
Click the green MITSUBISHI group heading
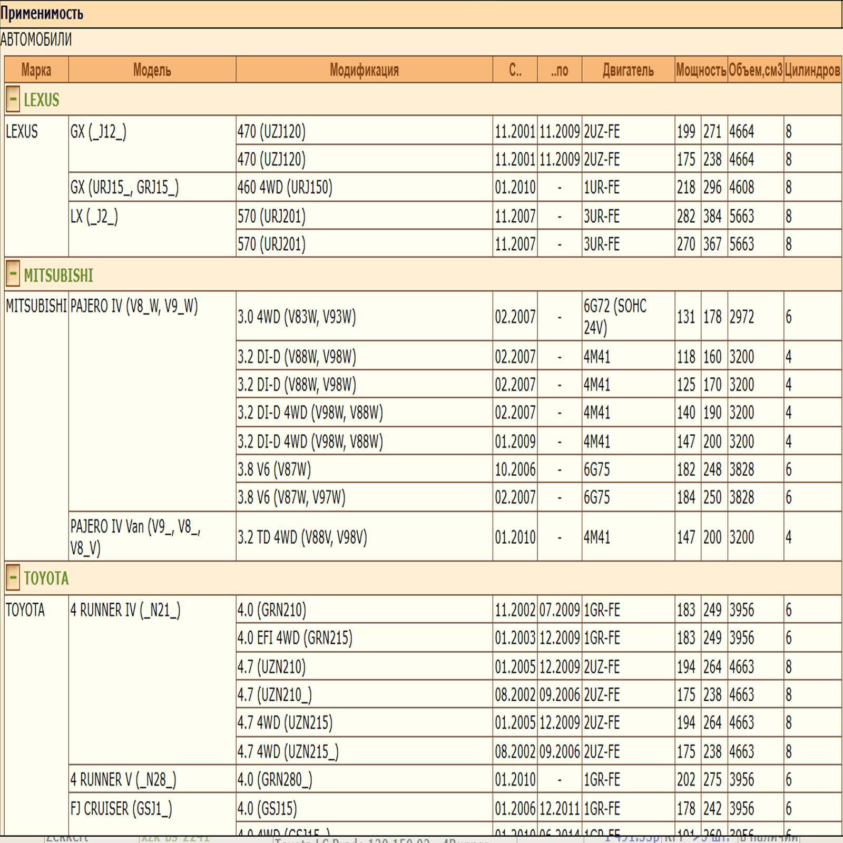tap(58, 276)
